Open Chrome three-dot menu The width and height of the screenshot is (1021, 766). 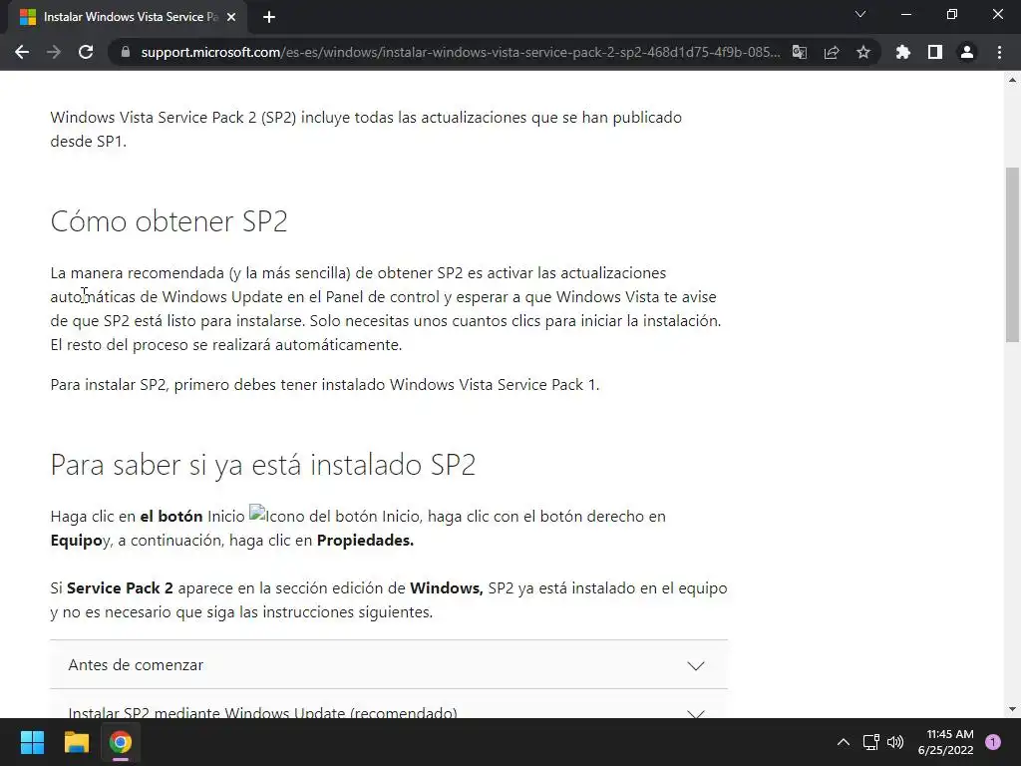[x=999, y=52]
